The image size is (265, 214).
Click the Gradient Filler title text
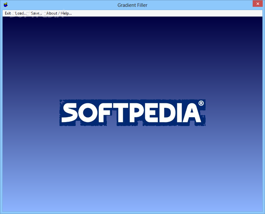[132, 5]
